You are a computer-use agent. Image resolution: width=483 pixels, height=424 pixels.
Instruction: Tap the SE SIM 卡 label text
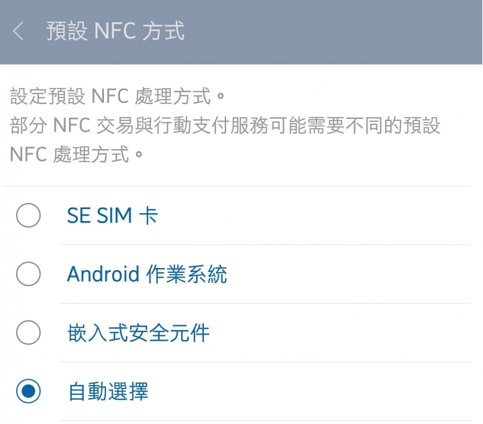(112, 216)
